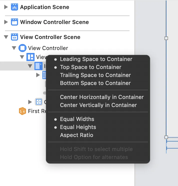Click the upper canvas resize handle

(166, 38)
